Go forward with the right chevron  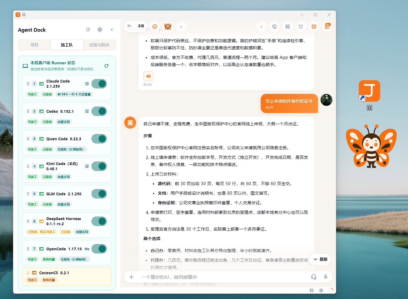(x=261, y=27)
